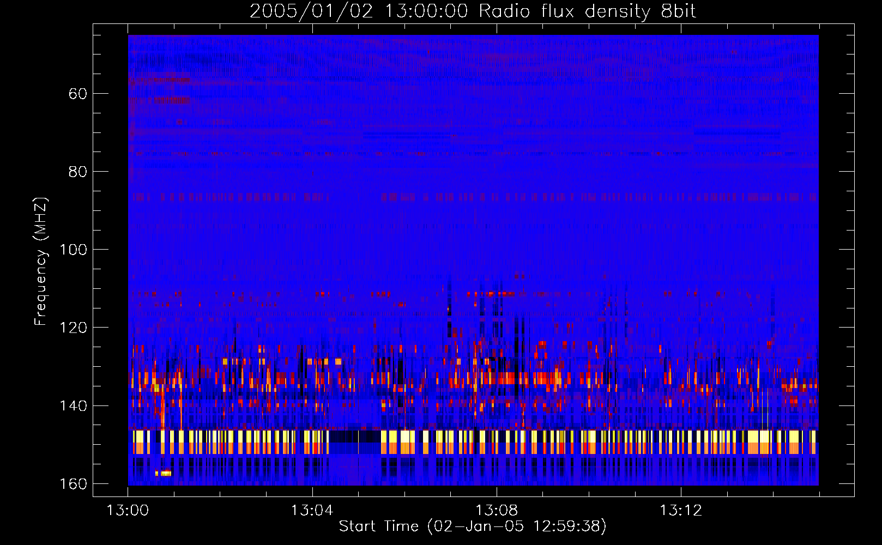Select the 100 frequency tick label
This screenshot has height=545, width=882.
pyautogui.click(x=73, y=250)
